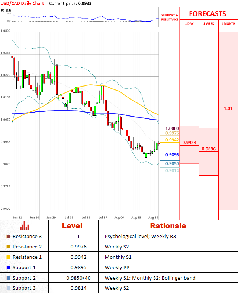Click the FORECASTS heading

(x=208, y=14)
